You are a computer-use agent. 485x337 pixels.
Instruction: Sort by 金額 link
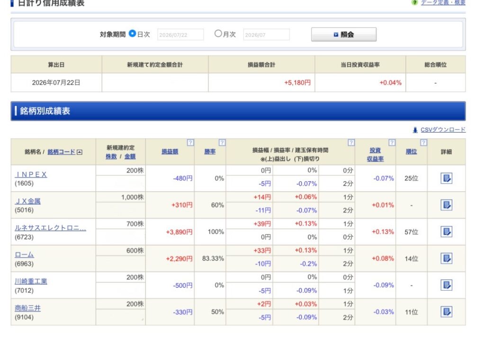tap(130, 157)
